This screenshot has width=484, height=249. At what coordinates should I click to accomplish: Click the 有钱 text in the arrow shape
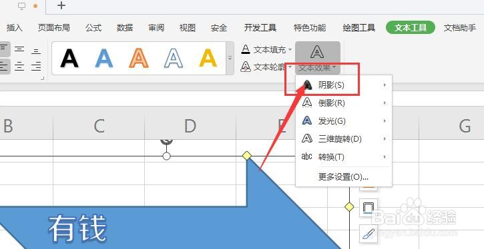point(77,228)
